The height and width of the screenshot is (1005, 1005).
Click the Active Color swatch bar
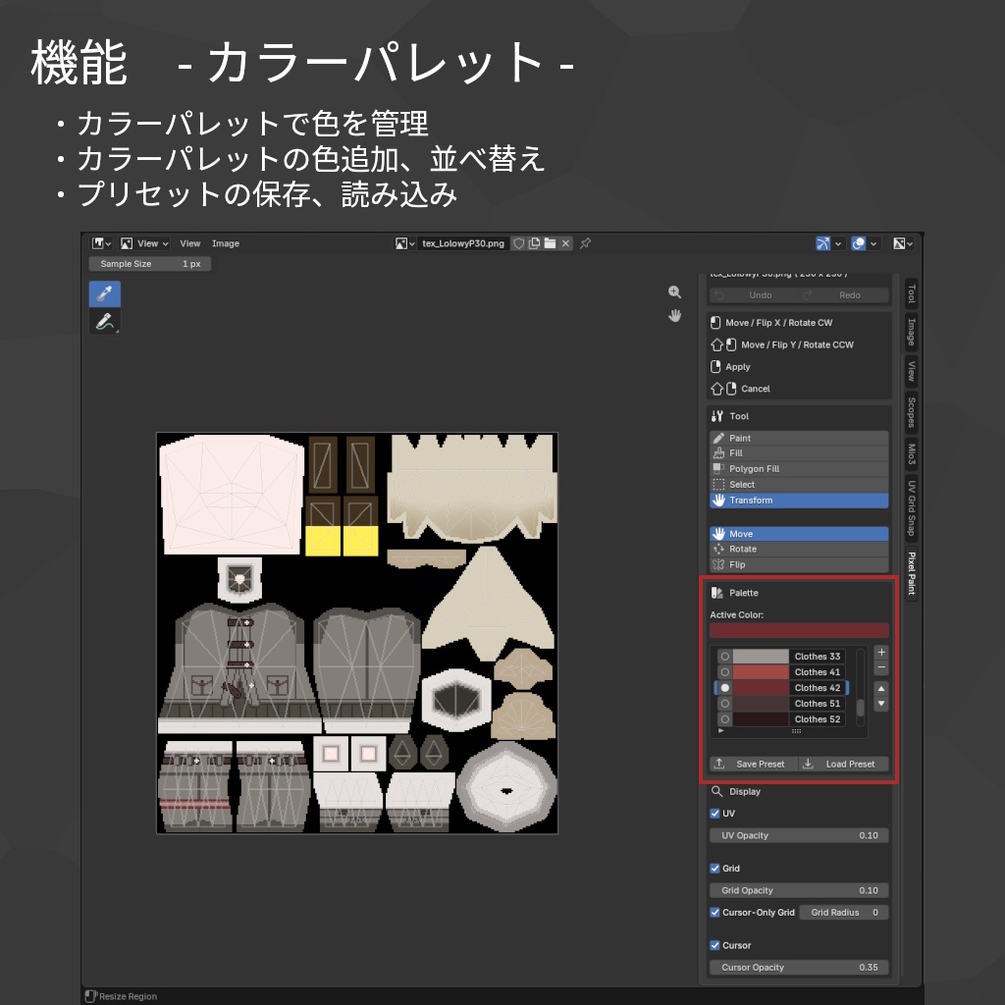coord(799,631)
